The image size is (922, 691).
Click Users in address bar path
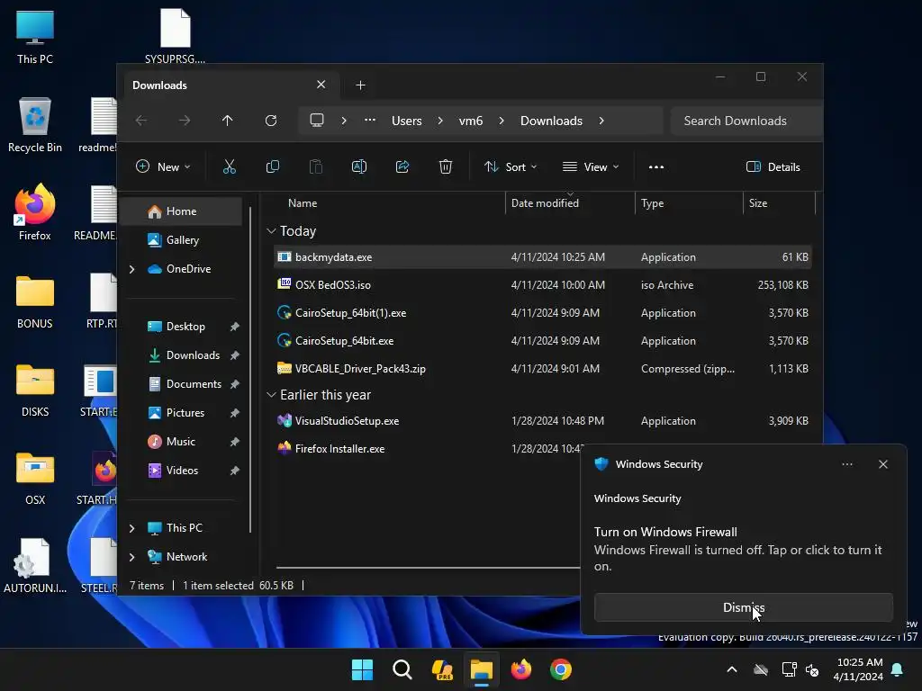coord(407,121)
